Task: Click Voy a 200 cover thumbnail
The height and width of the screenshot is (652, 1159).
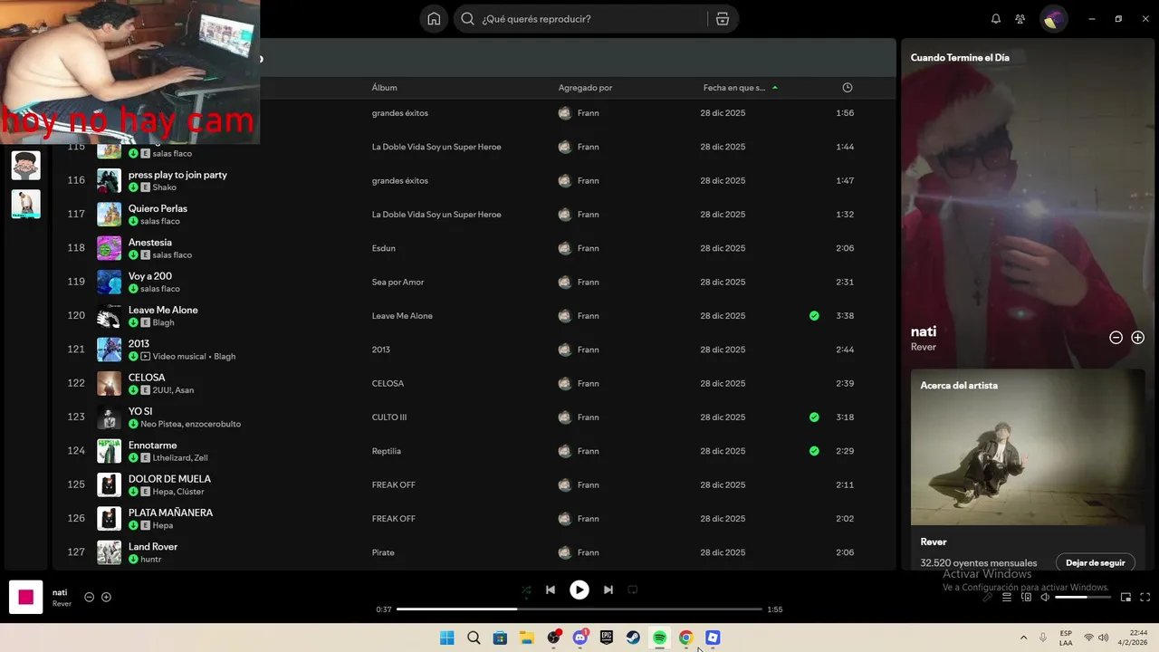Action: [x=109, y=282]
